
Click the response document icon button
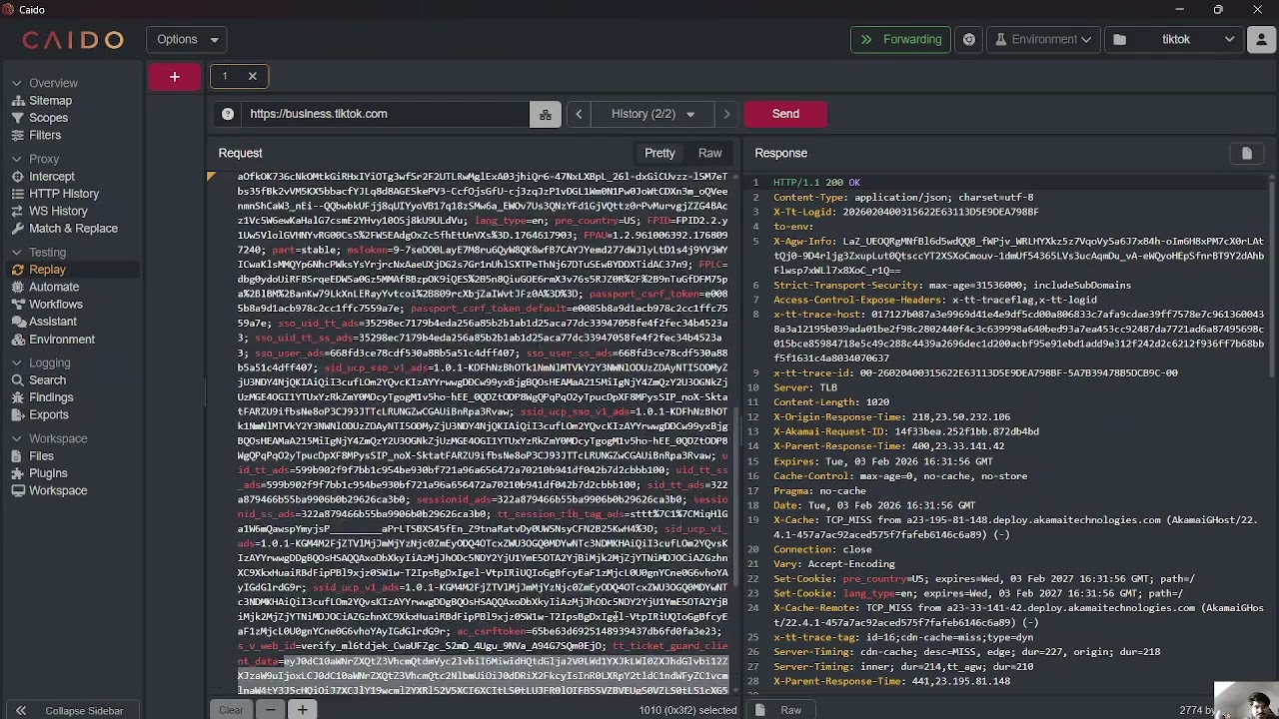coord(1246,153)
